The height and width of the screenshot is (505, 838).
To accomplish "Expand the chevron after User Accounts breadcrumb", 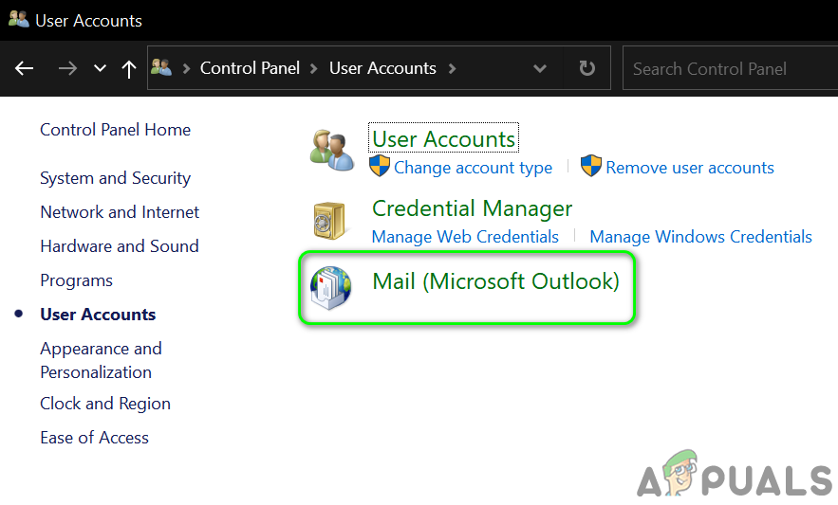I will tap(452, 68).
